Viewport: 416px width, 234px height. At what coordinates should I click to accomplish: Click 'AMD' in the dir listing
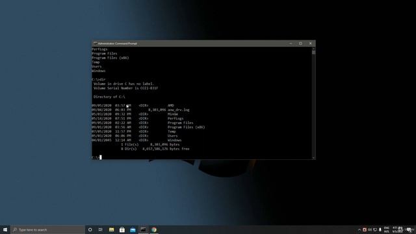pyautogui.click(x=170, y=105)
